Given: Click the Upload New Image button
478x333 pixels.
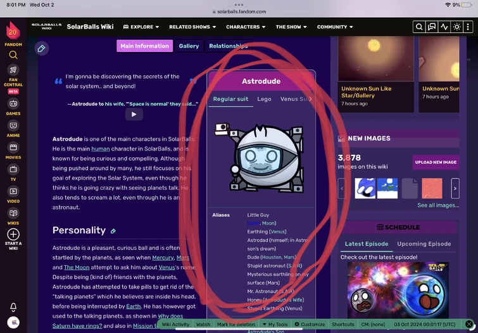Looking at the screenshot, I should (x=436, y=162).
